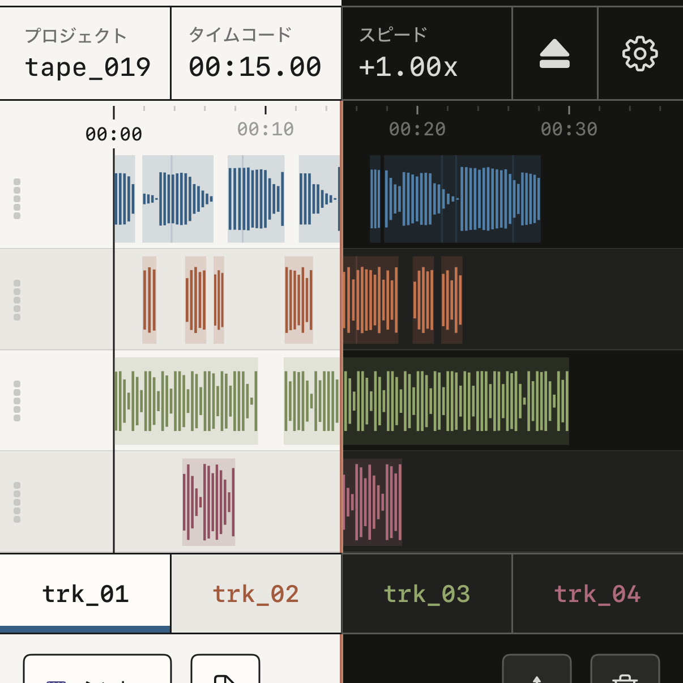
Task: Select the trk_03 tab
Action: 427,594
